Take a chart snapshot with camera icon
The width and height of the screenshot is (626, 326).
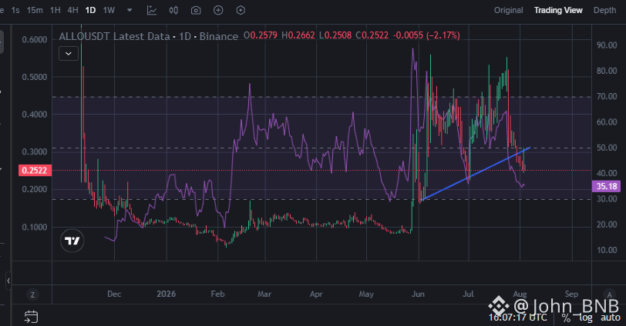pyautogui.click(x=196, y=10)
